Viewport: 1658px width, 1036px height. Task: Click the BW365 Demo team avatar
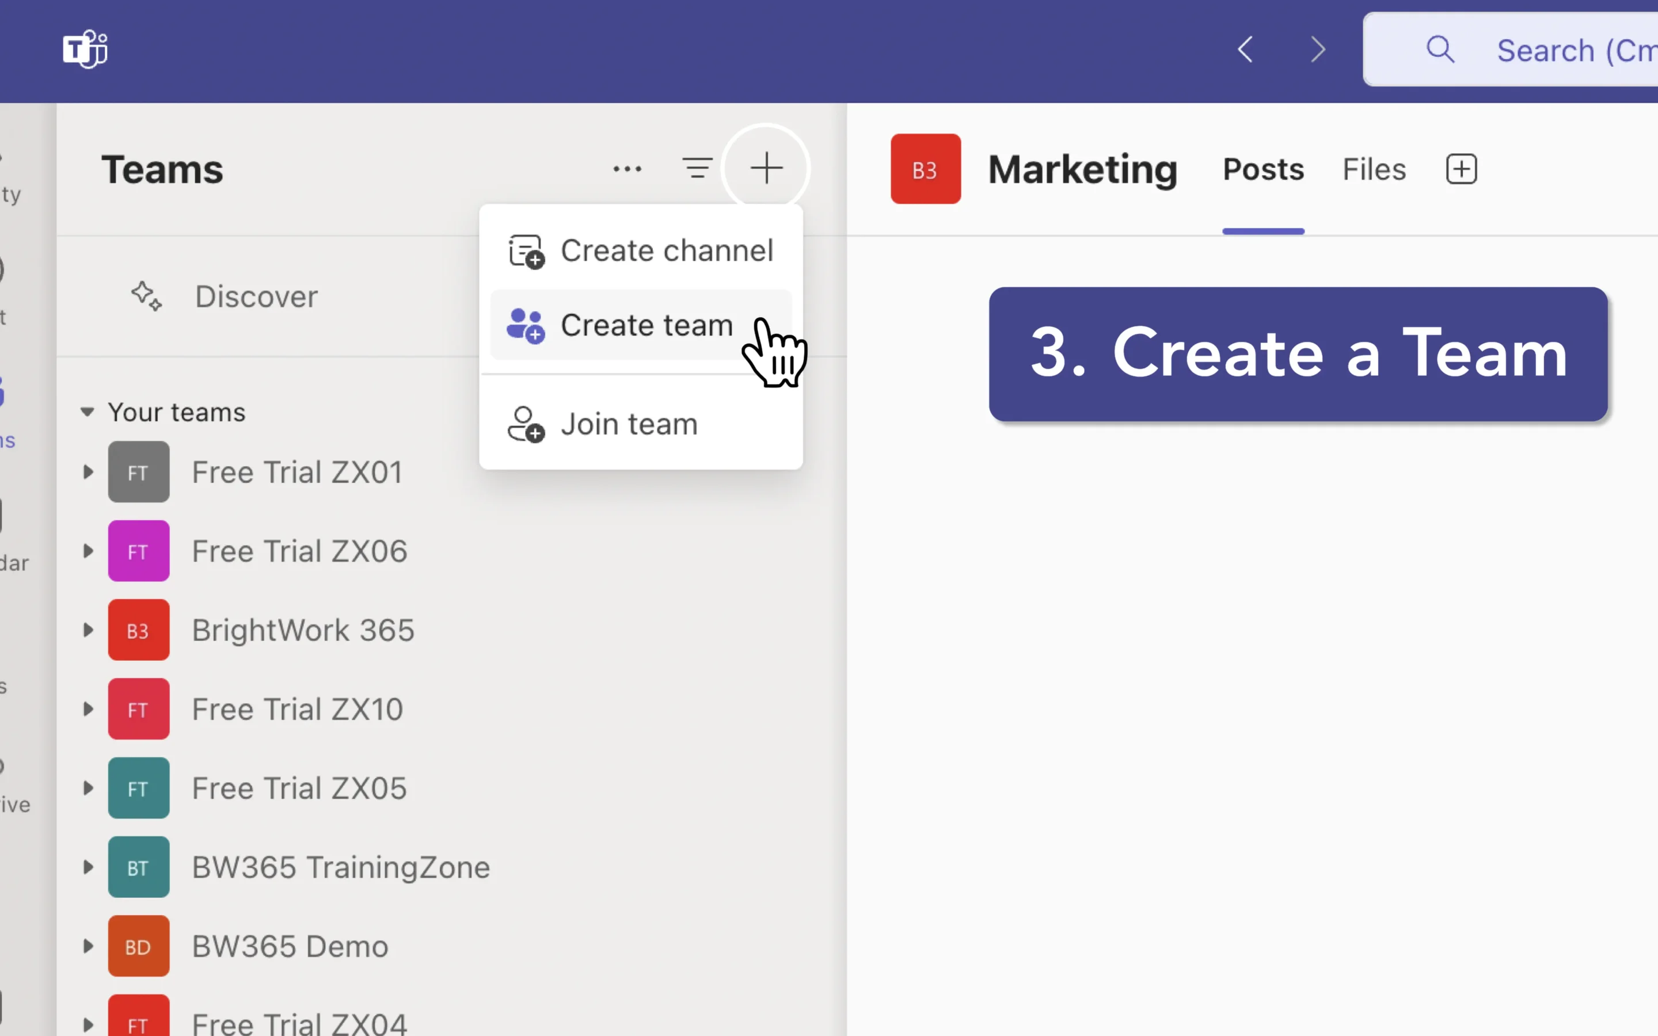(x=138, y=946)
